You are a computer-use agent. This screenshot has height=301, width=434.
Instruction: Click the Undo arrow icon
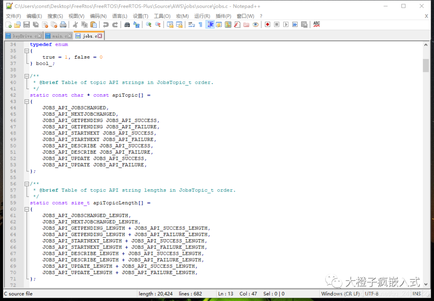106,25
